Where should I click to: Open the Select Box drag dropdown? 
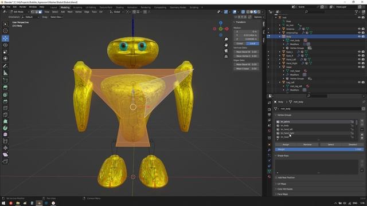(x=56, y=17)
